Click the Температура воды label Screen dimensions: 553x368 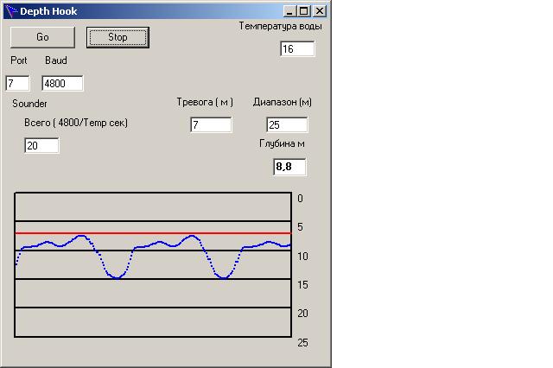(x=281, y=26)
